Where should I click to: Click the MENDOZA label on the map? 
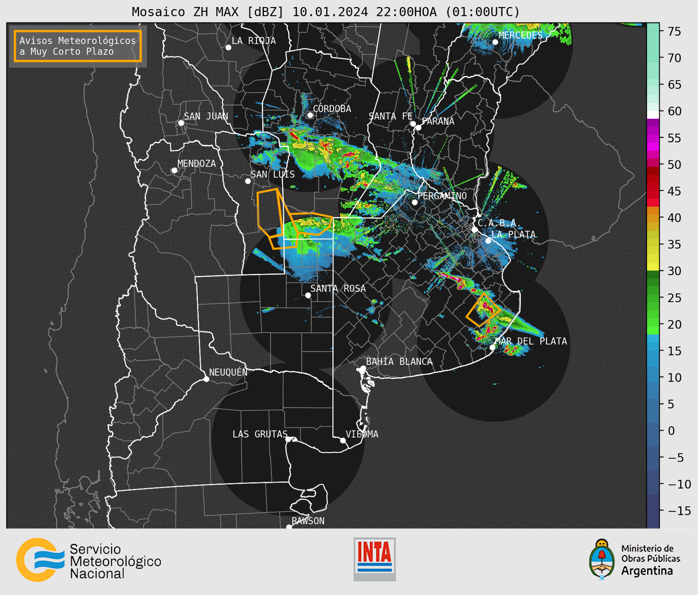click(x=197, y=163)
